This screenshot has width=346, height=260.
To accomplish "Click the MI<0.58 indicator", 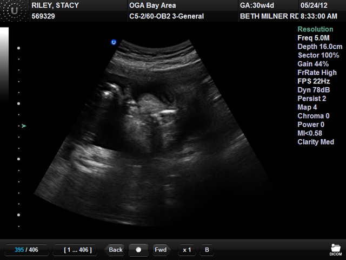I will (310, 133).
